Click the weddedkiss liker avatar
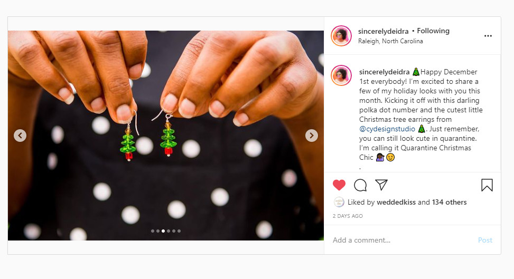Viewport: 514px width, 279px height. (339, 202)
